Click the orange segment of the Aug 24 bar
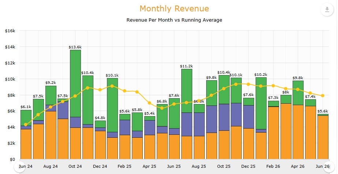Image resolution: width=338 pixels, height=174 pixels. tap(51, 135)
